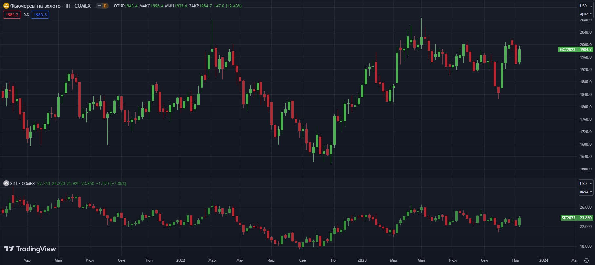Click the green 23.850 silver price tag
Screen dimensions: 595x265
pyautogui.click(x=585, y=218)
